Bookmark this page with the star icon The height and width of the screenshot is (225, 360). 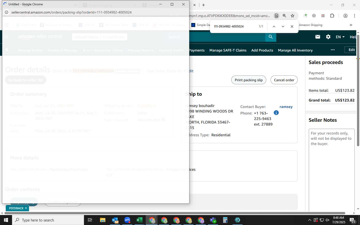(292, 16)
